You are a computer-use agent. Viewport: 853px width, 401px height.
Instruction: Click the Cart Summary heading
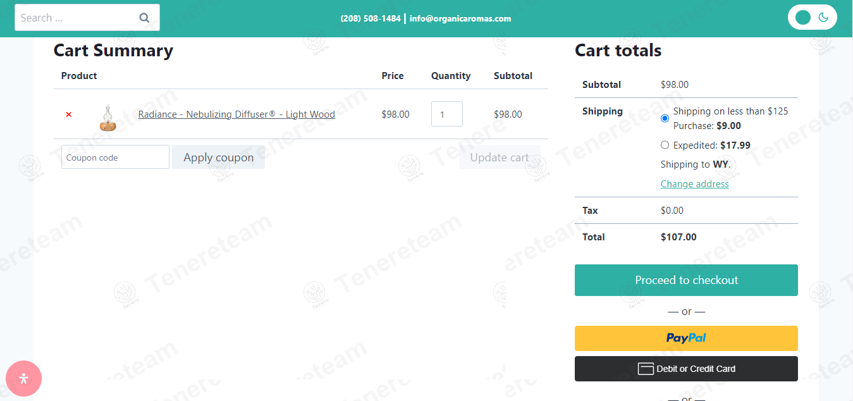click(113, 51)
